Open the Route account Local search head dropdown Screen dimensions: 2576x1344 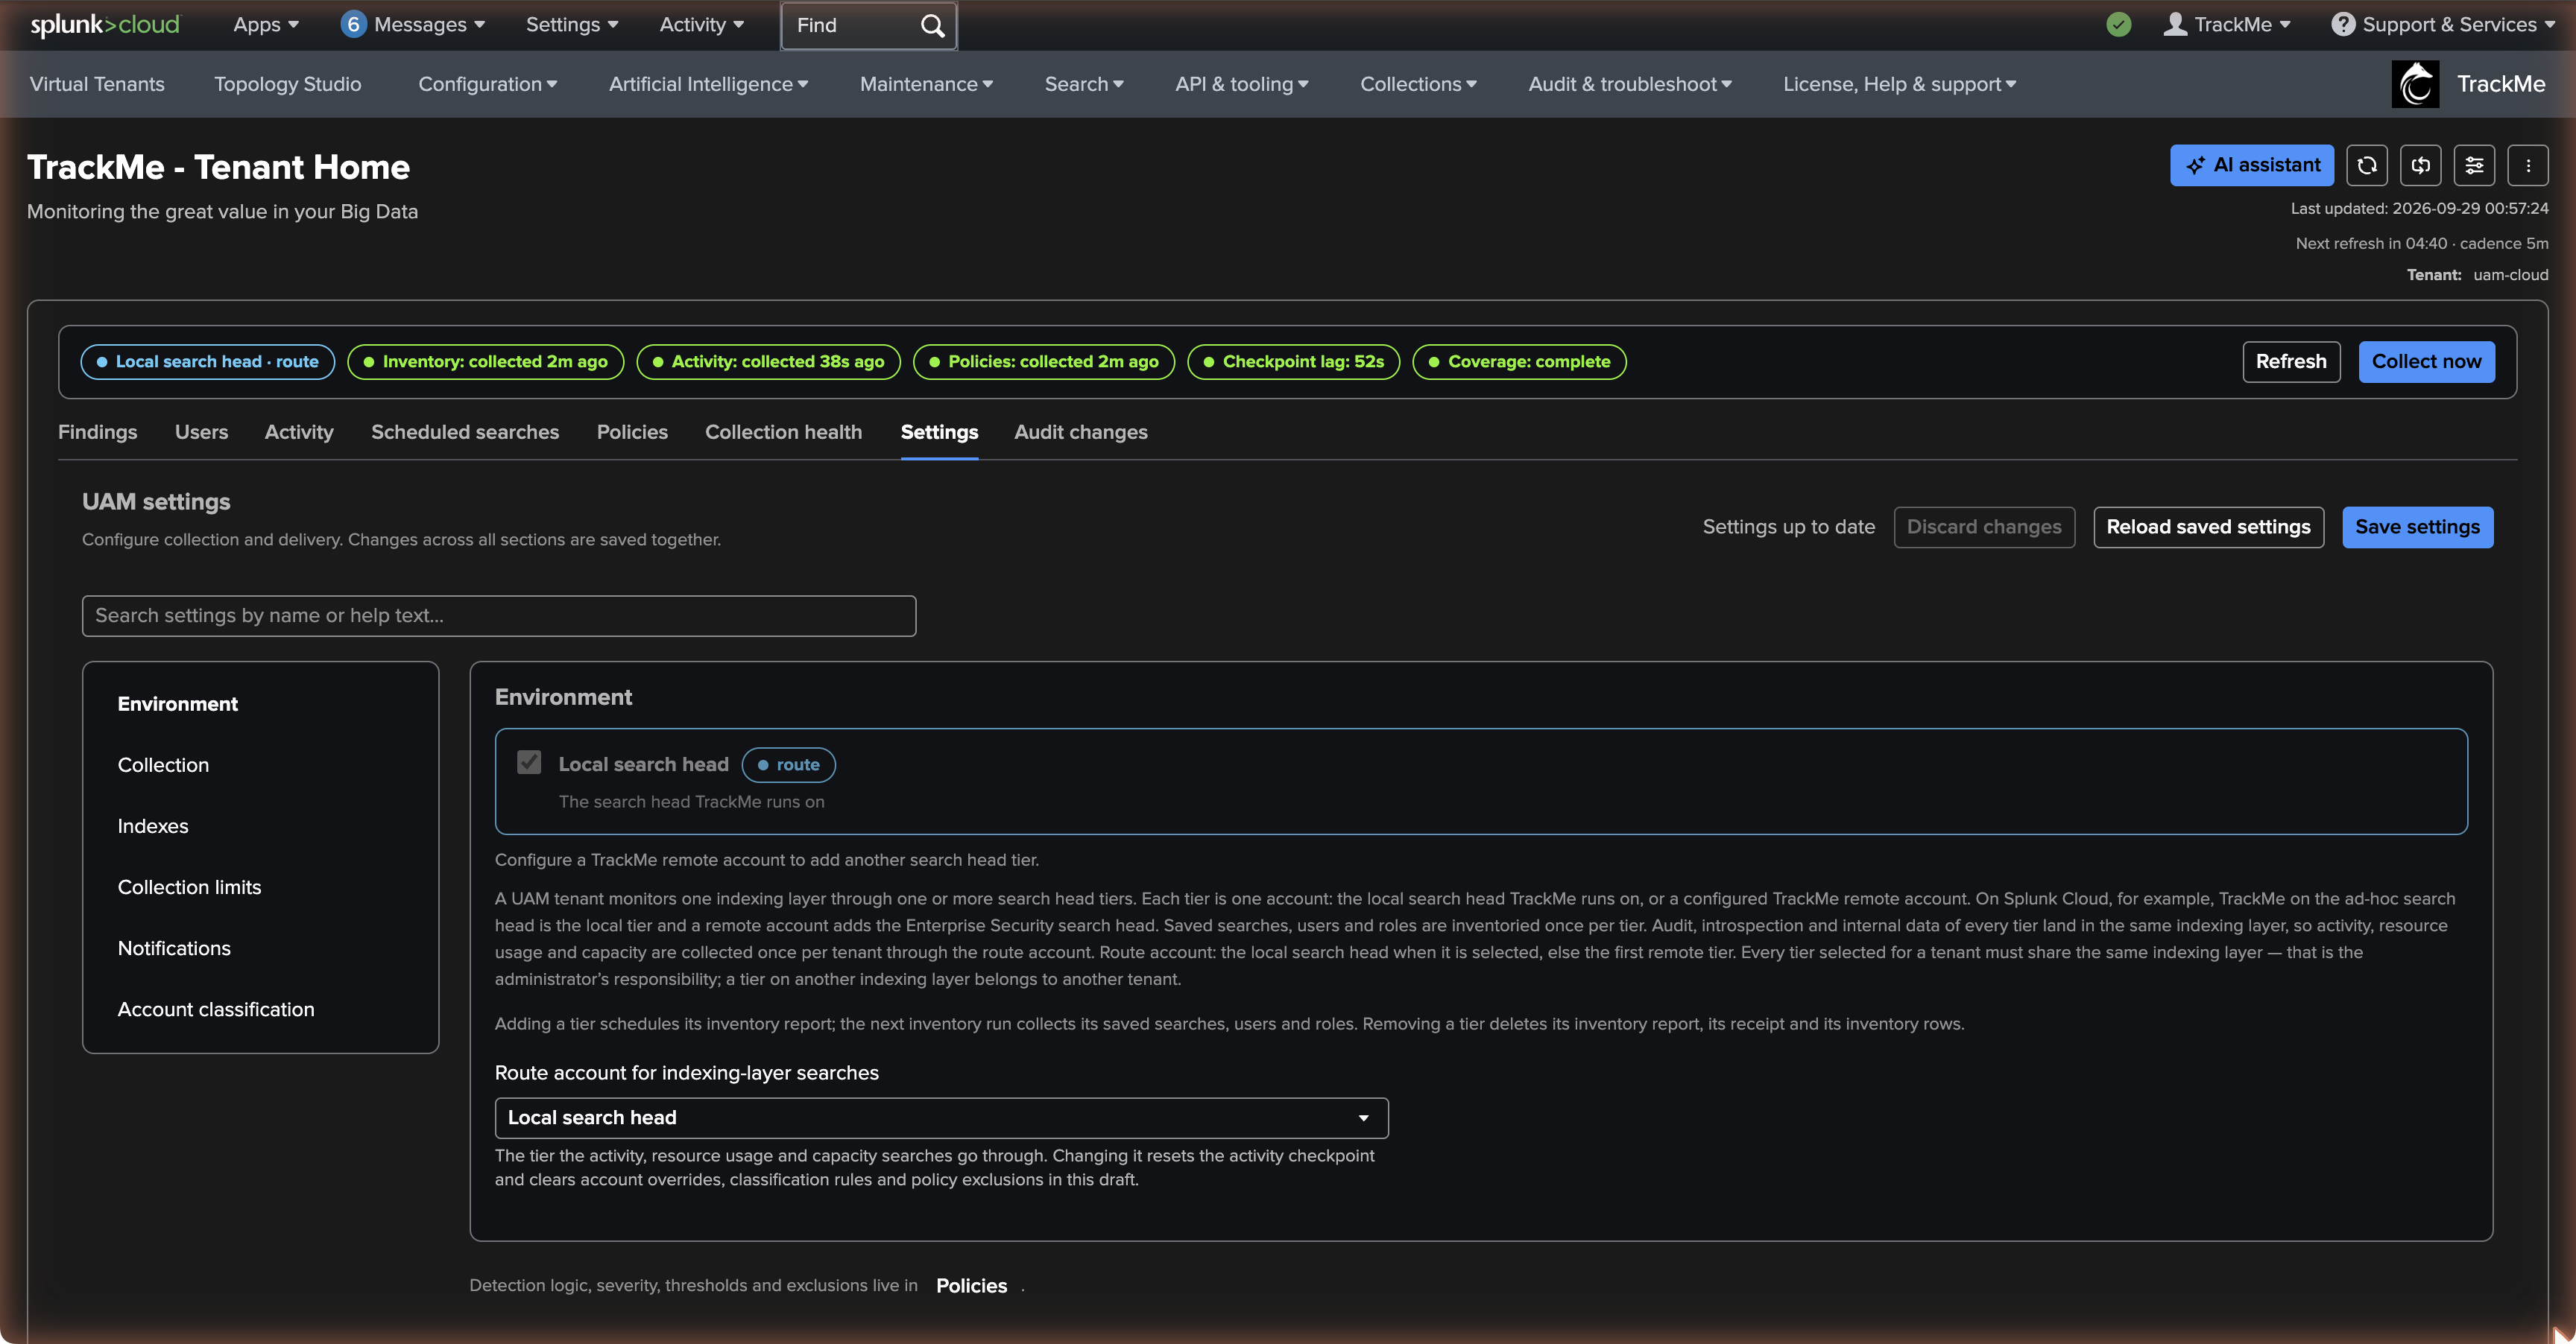[941, 1118]
